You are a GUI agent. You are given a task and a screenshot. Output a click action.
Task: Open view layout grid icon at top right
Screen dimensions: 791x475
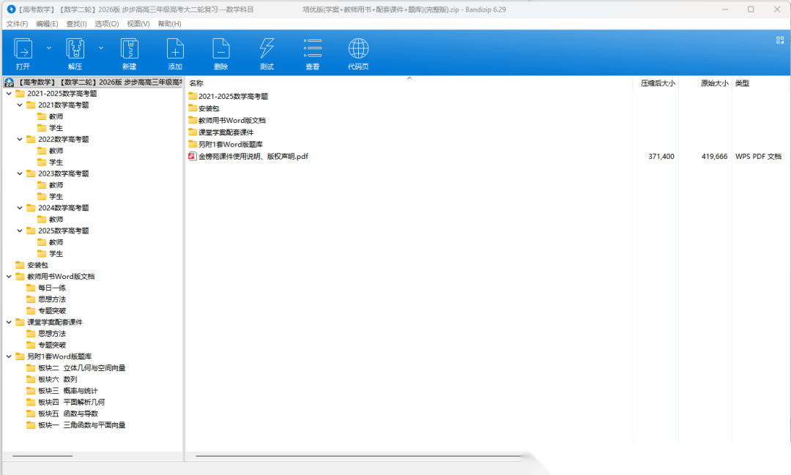[x=780, y=41]
